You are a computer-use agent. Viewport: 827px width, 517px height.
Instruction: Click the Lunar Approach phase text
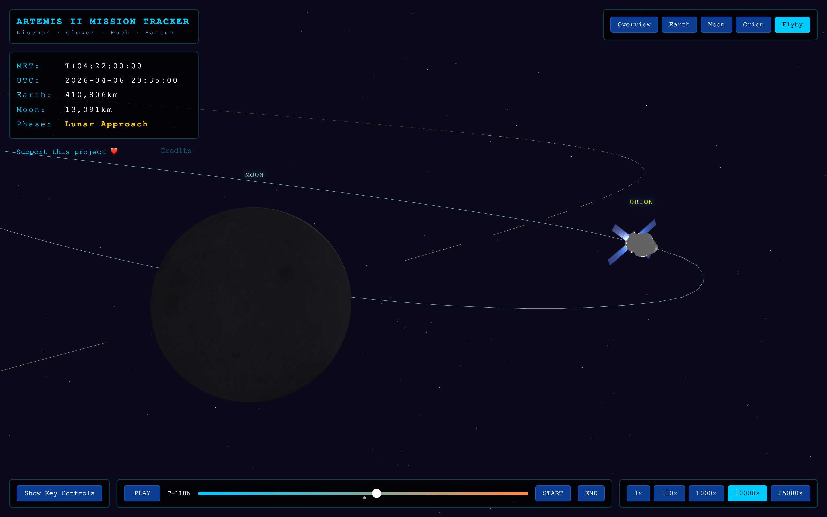tap(106, 124)
